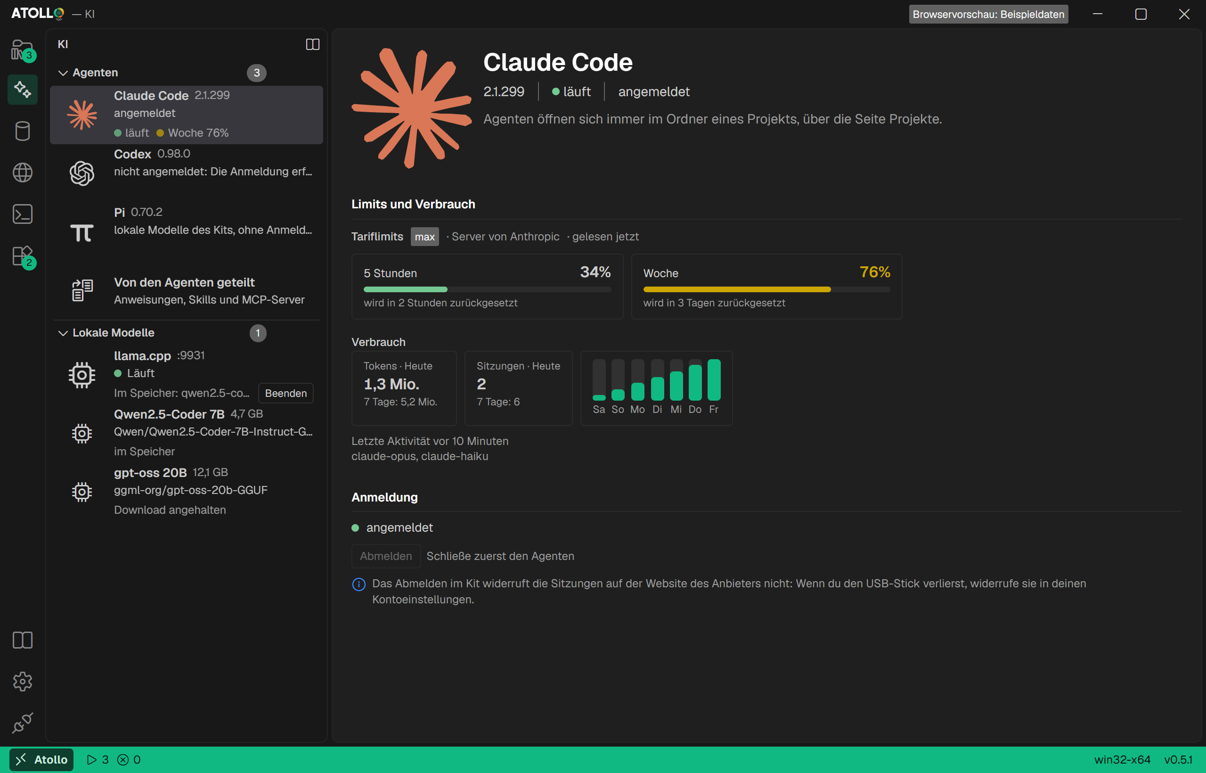
Task: Click the gpt-oss 20B chip icon
Action: (x=82, y=492)
